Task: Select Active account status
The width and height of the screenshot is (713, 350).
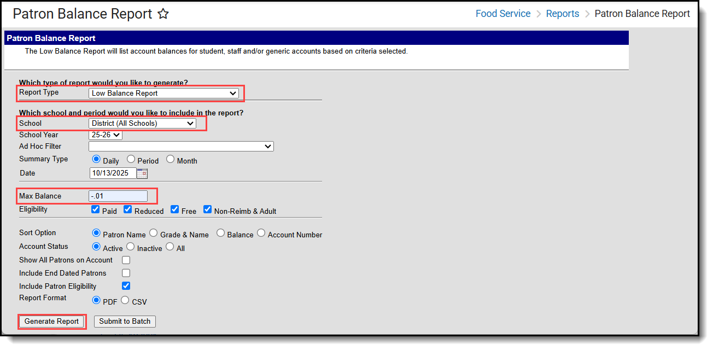Action: (x=96, y=247)
